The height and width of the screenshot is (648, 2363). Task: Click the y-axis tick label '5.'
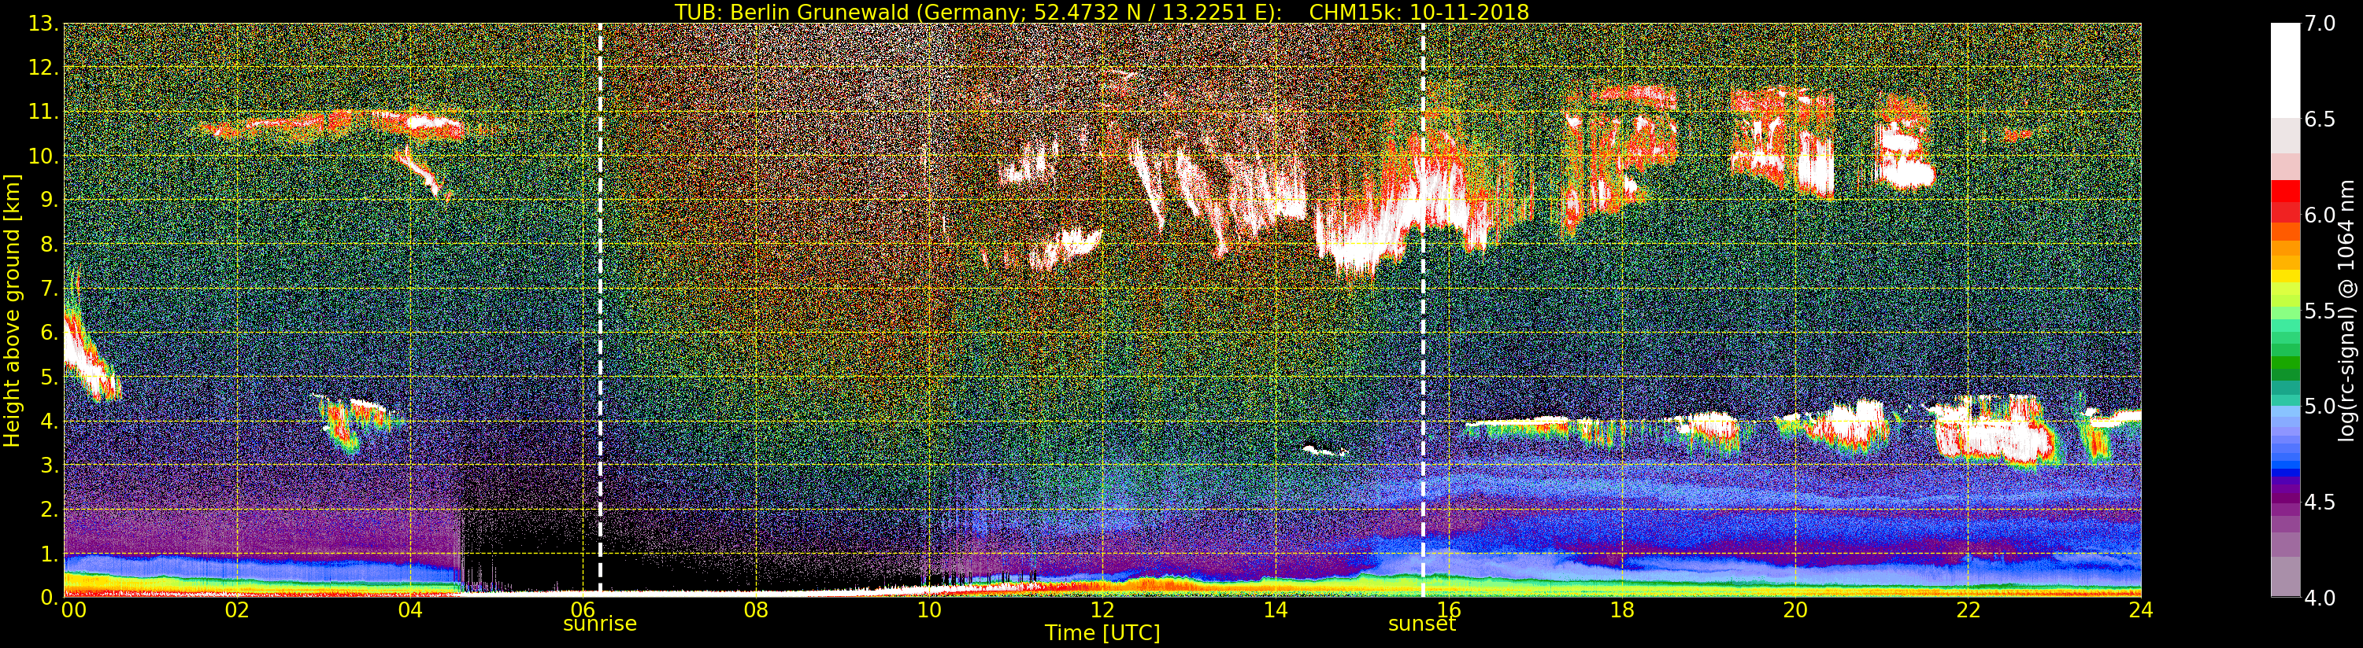[x=50, y=377]
